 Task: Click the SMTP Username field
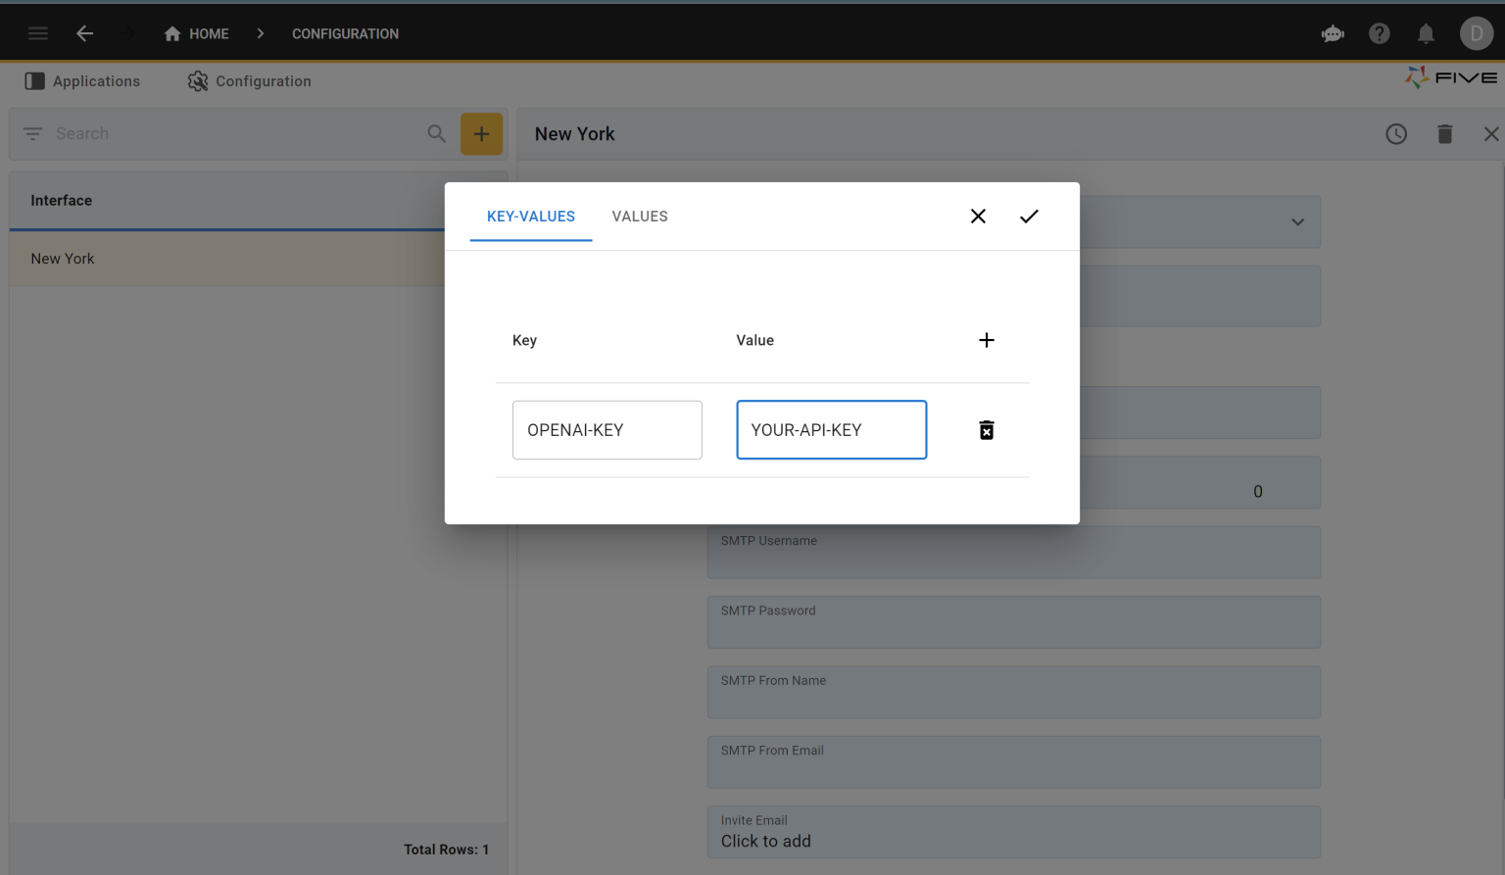[x=1014, y=553]
